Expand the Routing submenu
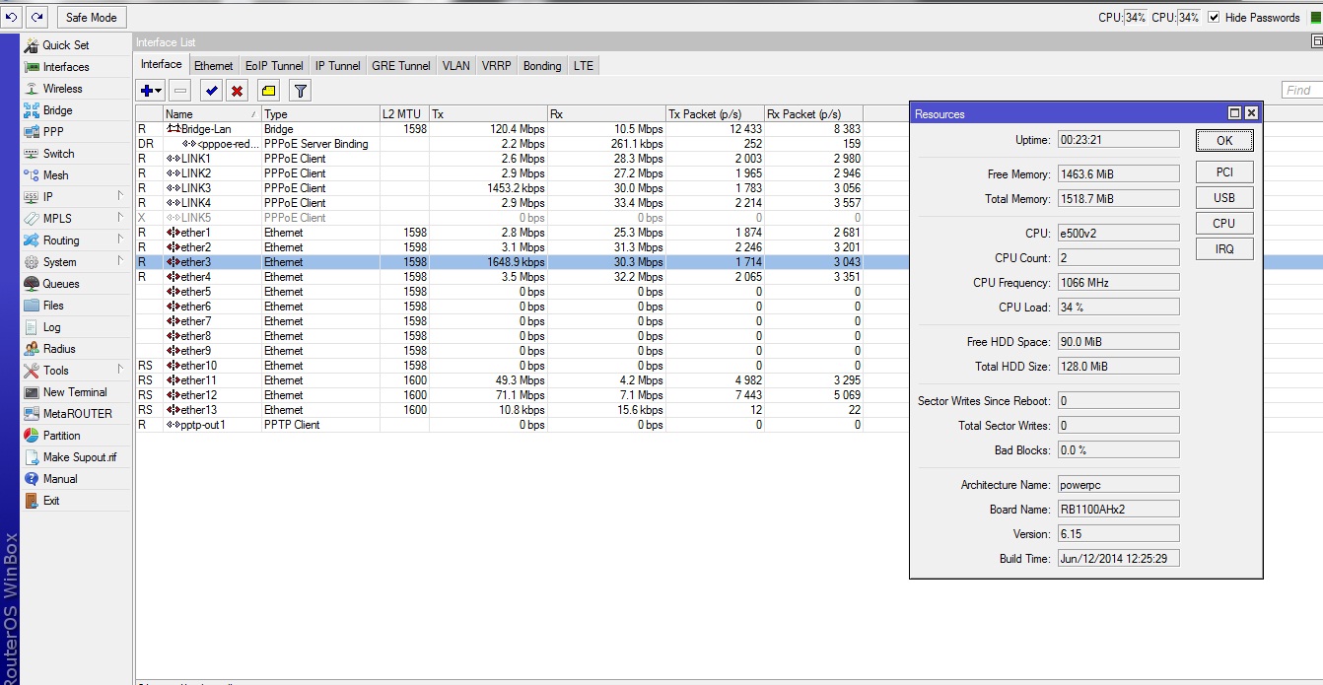This screenshot has height=685, width=1323. (x=75, y=240)
